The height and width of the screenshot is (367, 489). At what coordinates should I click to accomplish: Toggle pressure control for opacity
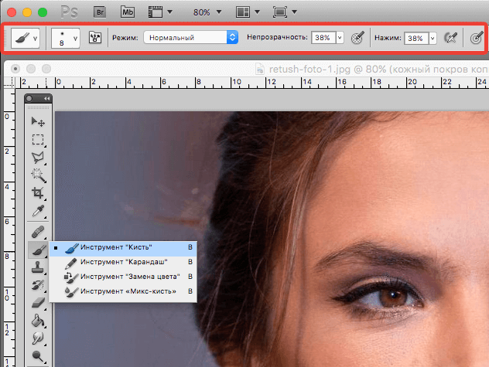(357, 37)
